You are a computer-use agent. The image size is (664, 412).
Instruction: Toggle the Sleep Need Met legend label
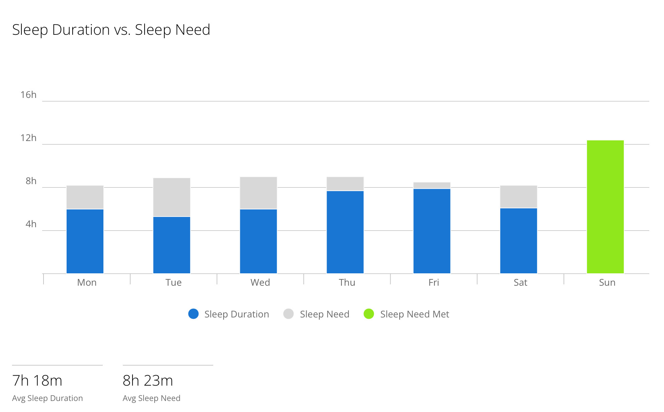coord(414,314)
